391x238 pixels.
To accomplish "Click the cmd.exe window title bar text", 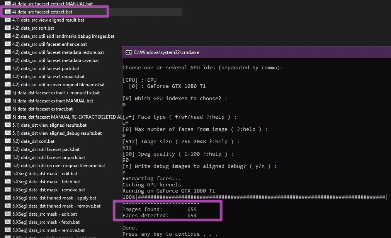I will click(x=166, y=52).
